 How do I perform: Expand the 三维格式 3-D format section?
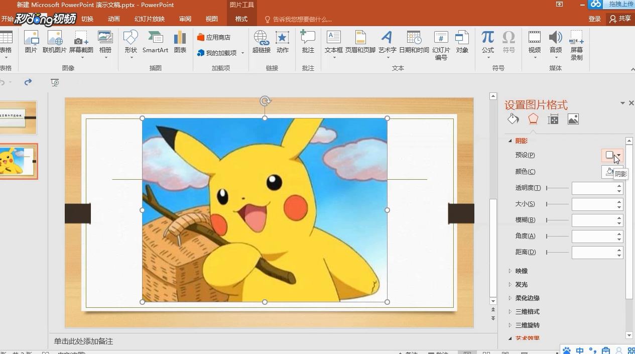pos(510,312)
